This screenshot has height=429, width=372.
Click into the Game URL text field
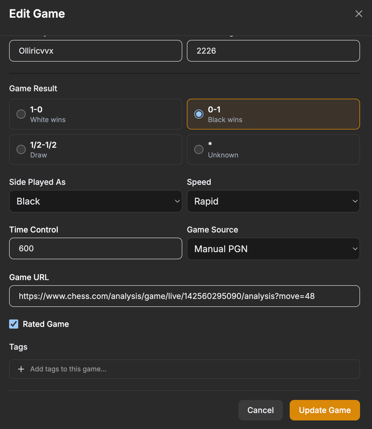(184, 296)
